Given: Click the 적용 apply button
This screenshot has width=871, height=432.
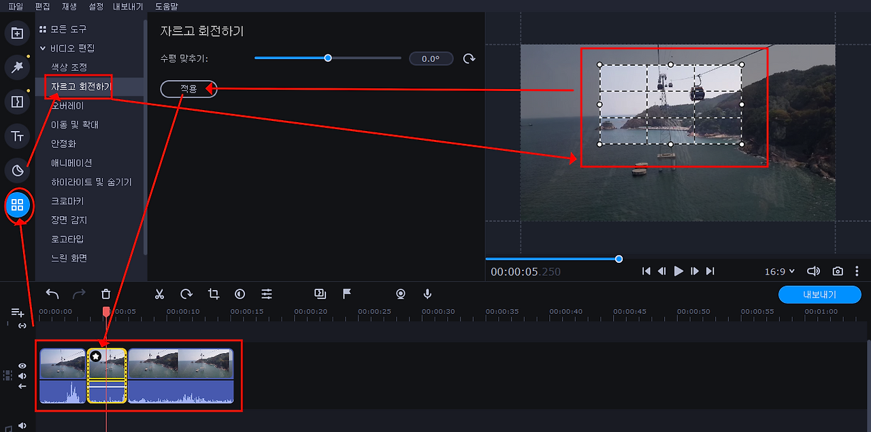Looking at the screenshot, I should (188, 89).
